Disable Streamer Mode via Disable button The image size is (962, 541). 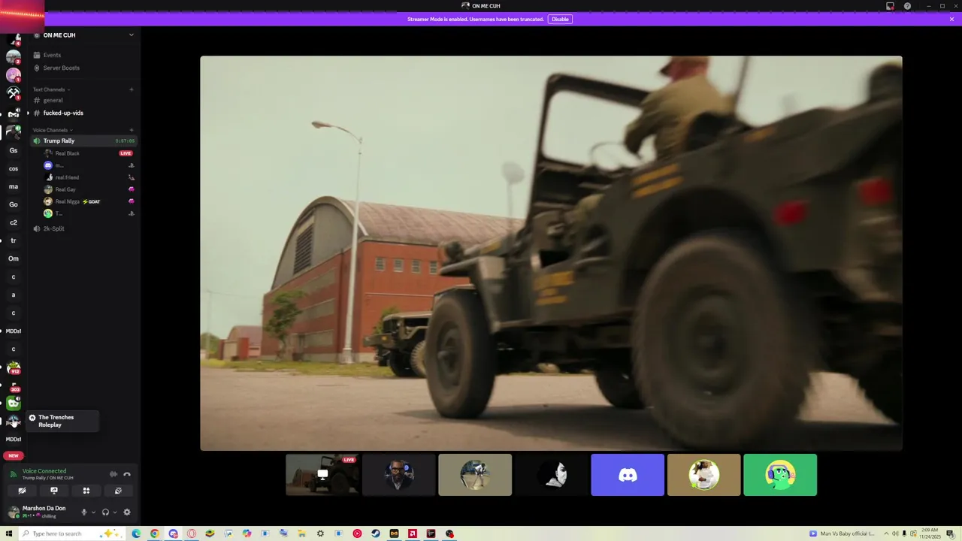pyautogui.click(x=560, y=19)
